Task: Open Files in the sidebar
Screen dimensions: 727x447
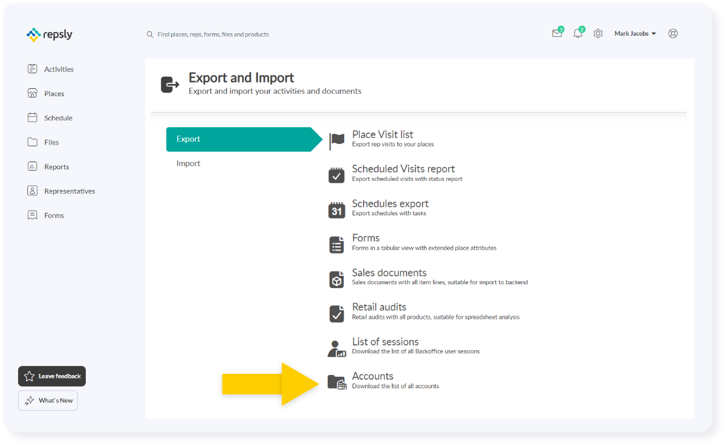Action: coord(51,142)
